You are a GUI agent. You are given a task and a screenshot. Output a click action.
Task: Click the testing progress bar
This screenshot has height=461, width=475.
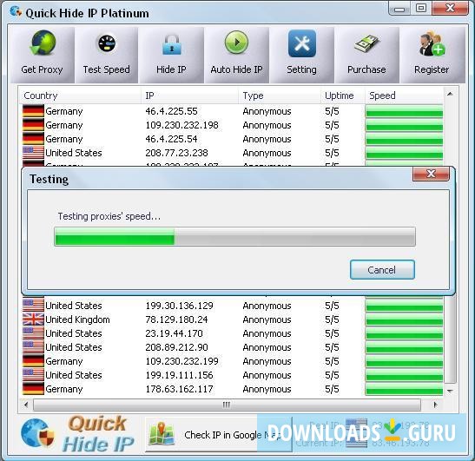[x=234, y=236]
